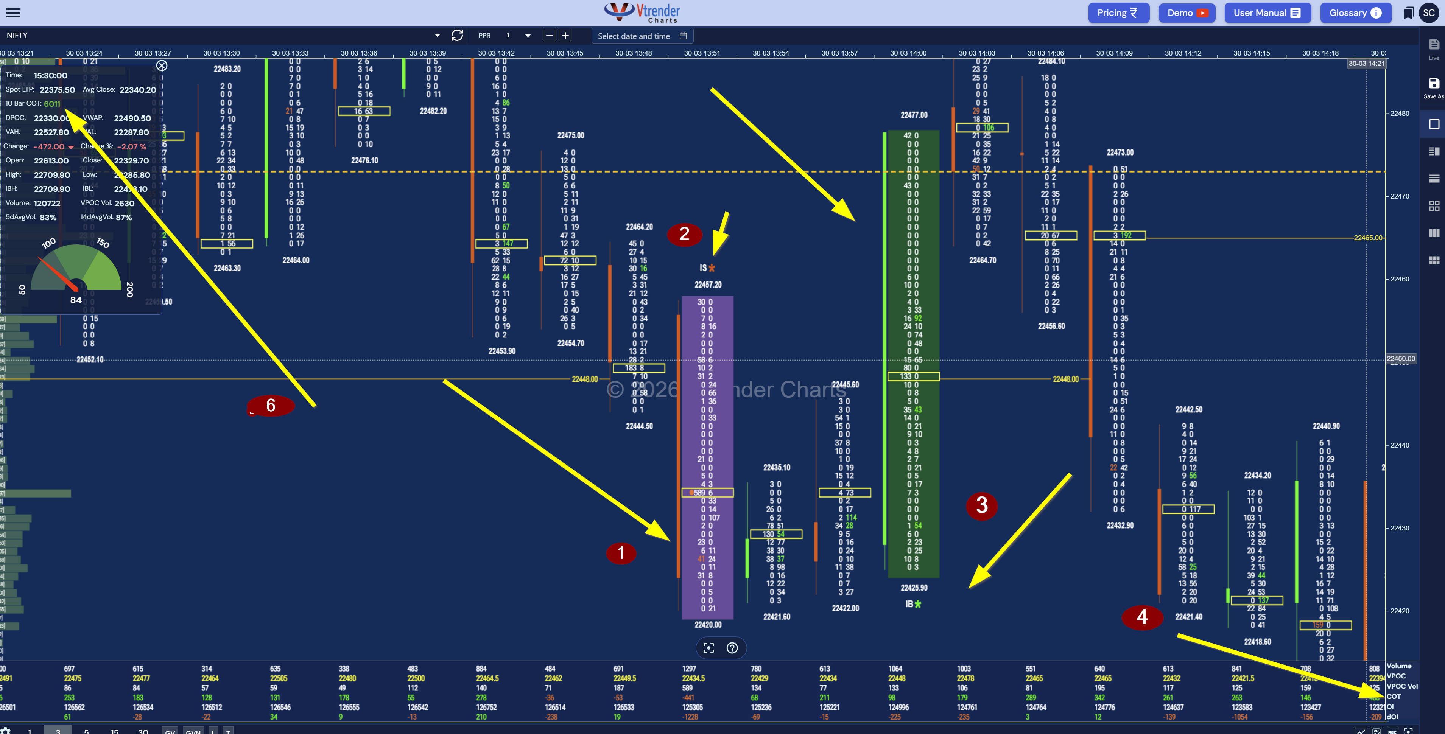Click the 22420.00 candle low label

708,625
